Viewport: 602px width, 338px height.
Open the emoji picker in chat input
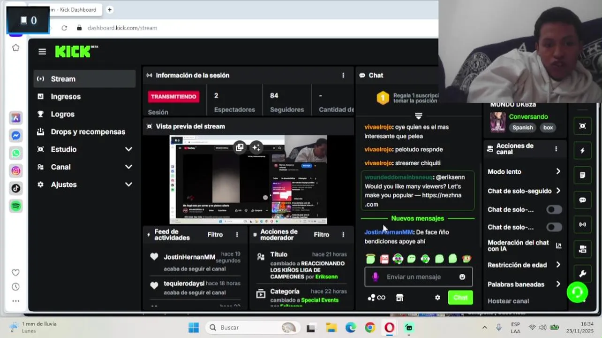[x=462, y=277]
